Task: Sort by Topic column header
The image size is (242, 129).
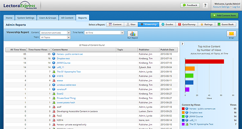Action: click(127, 50)
